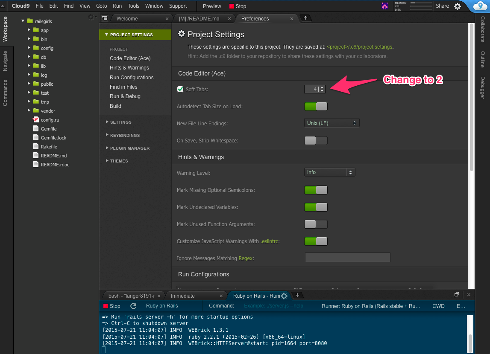Click Stop in the top menu bar

pos(238,6)
